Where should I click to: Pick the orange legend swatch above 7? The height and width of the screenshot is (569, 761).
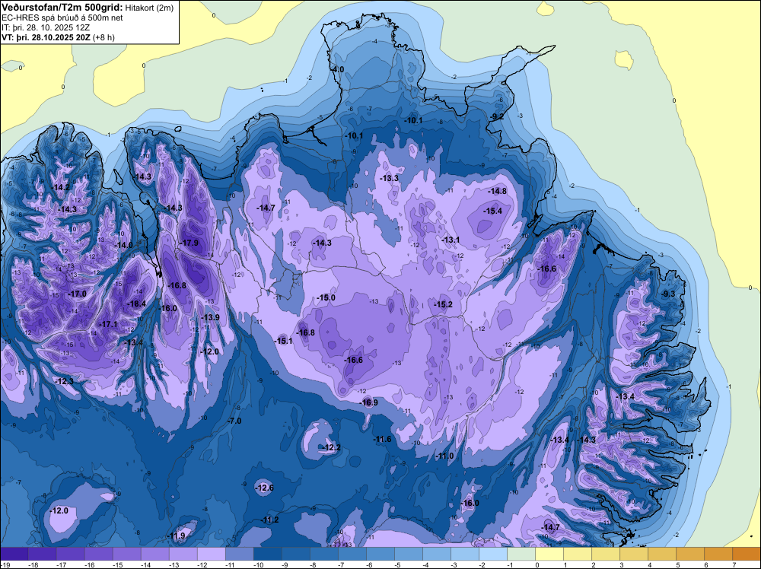tap(747, 554)
